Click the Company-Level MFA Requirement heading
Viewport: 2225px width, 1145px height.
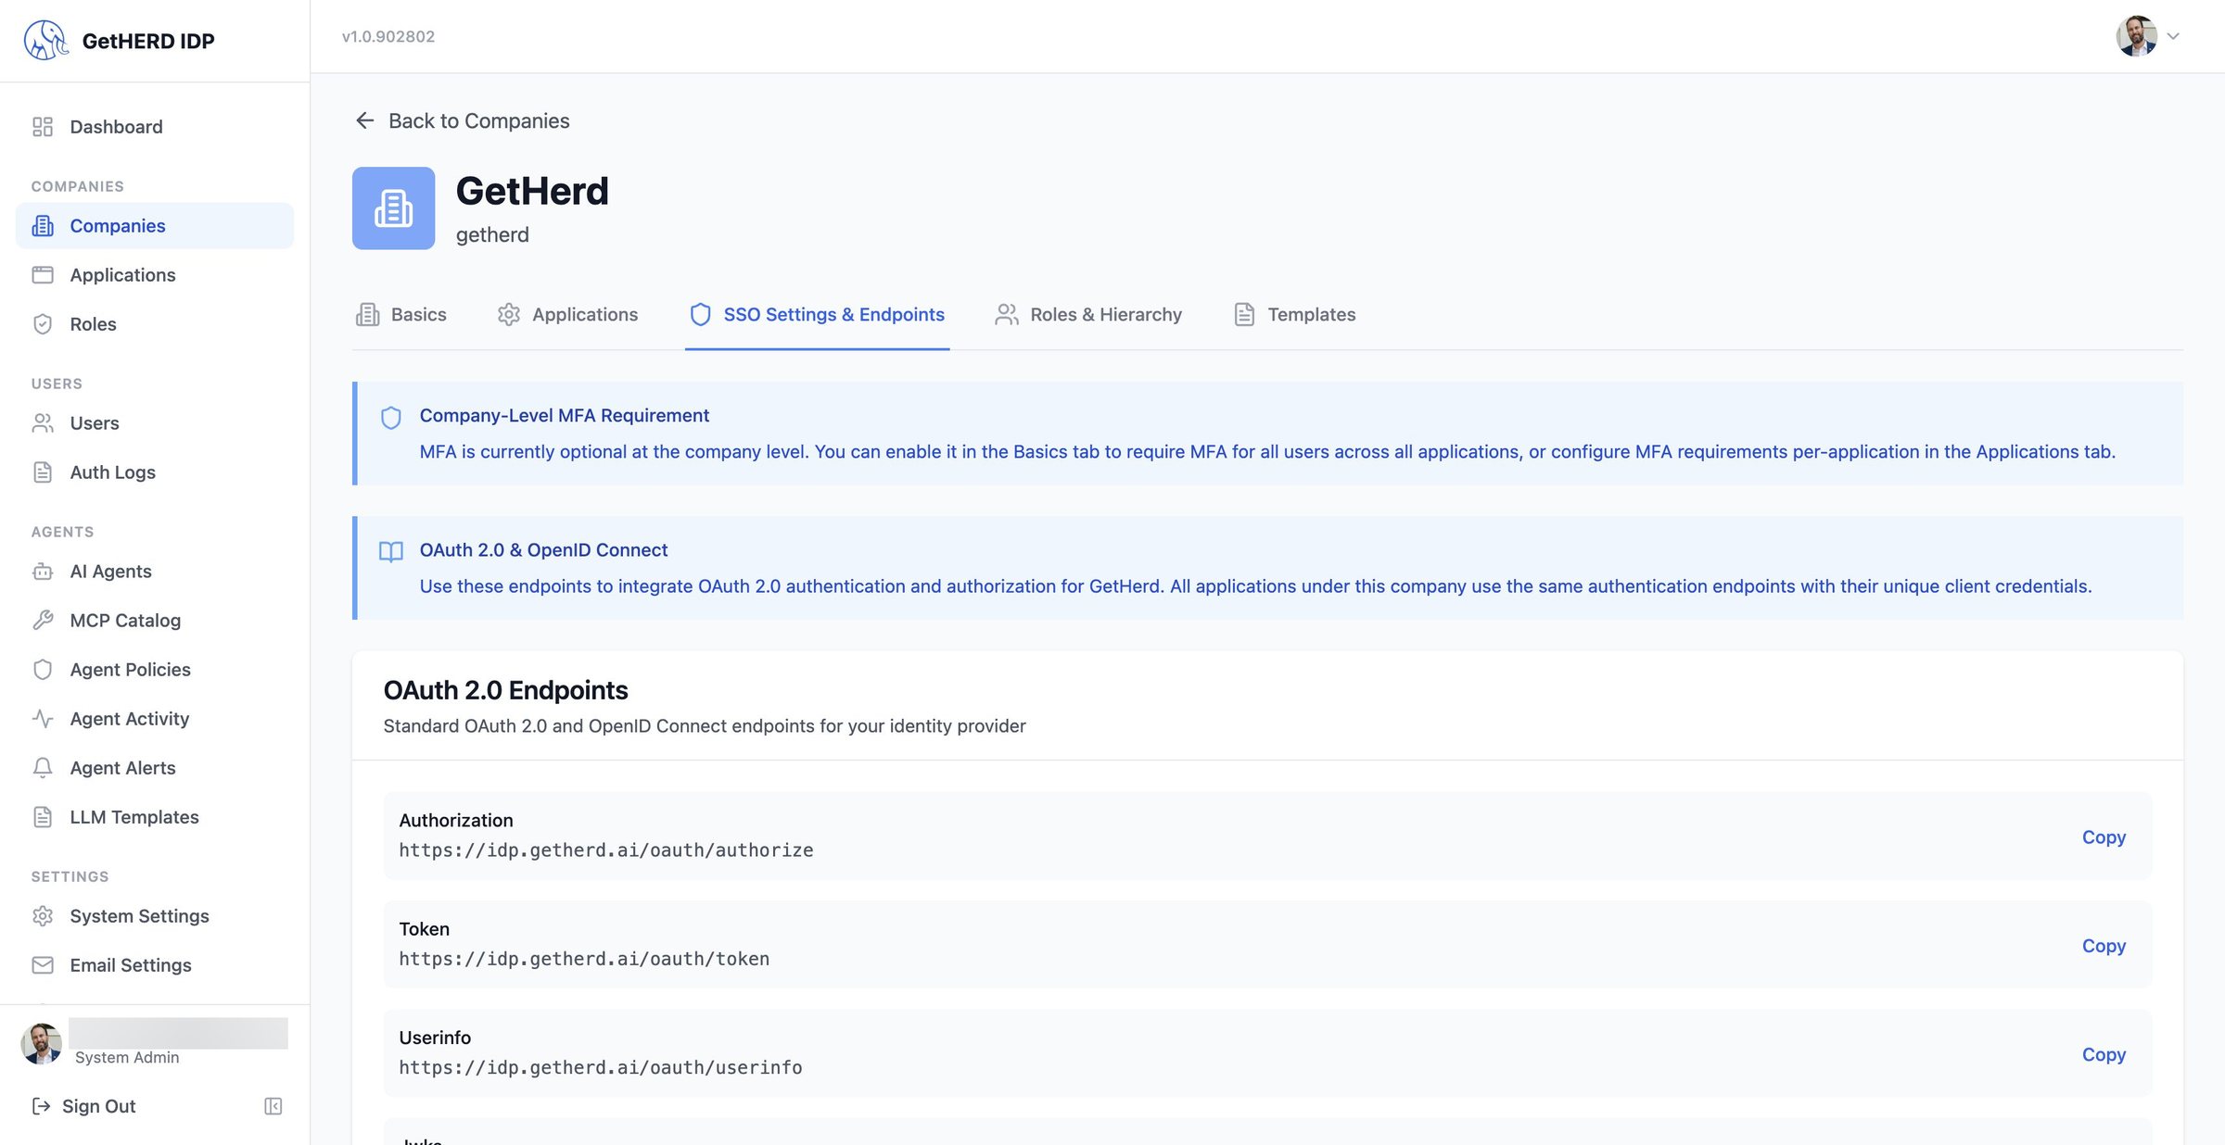[x=564, y=416]
